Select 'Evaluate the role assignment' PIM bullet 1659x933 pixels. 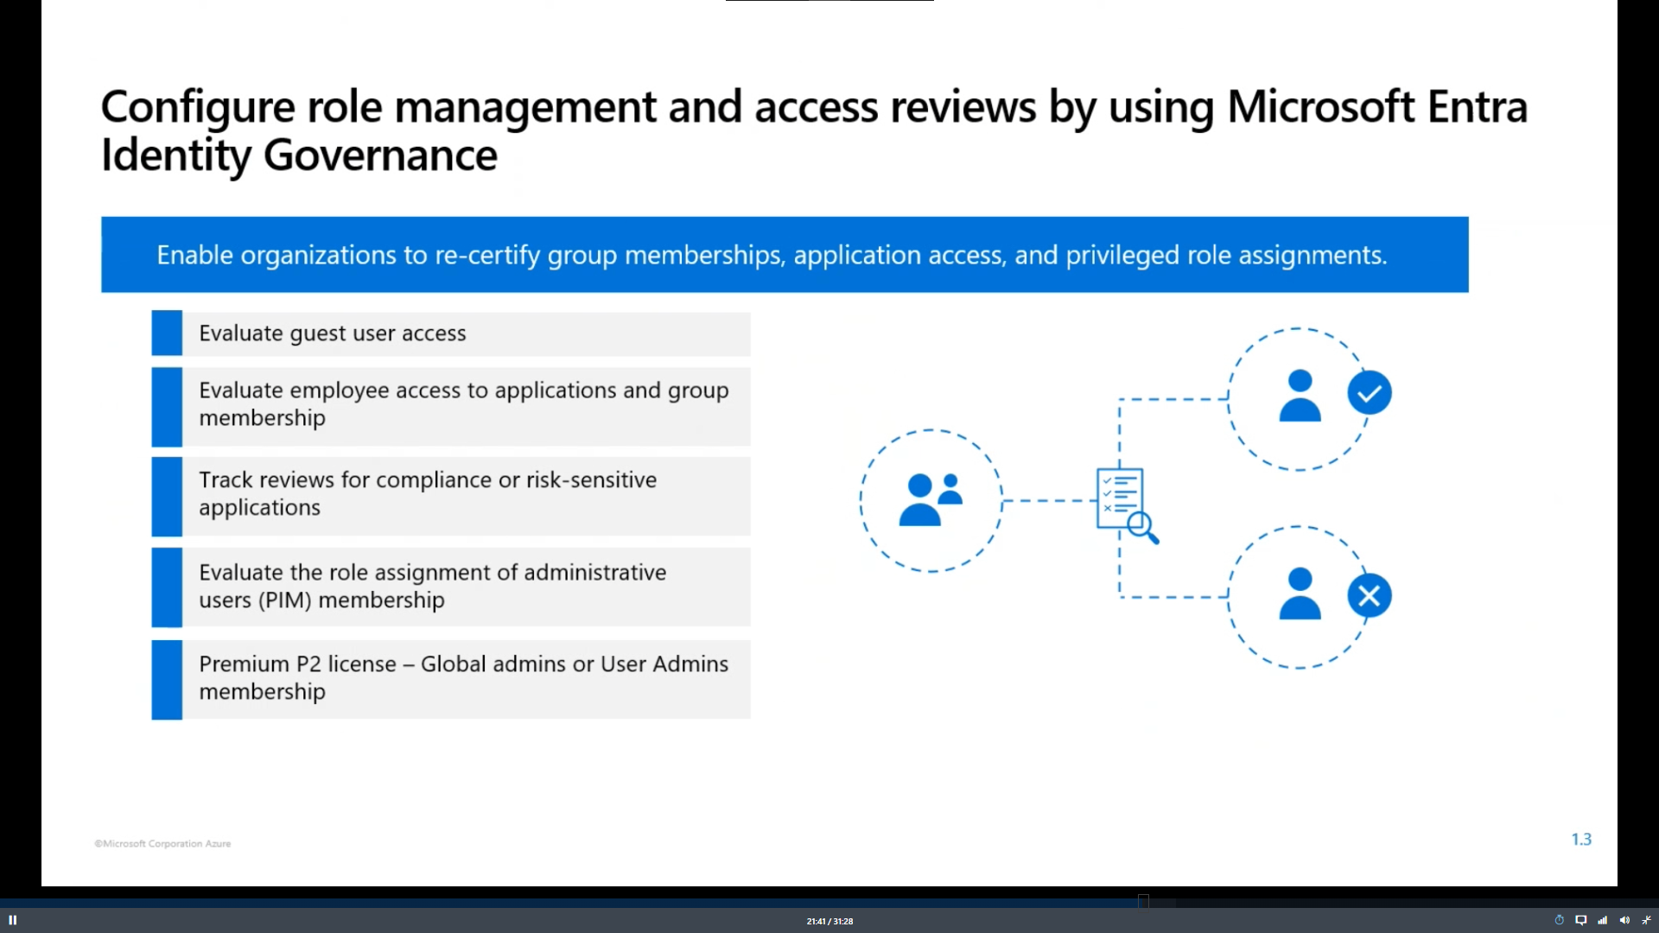451,587
